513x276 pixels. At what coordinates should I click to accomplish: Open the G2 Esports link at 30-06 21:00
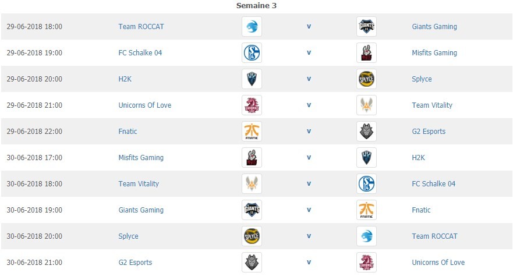(x=135, y=262)
